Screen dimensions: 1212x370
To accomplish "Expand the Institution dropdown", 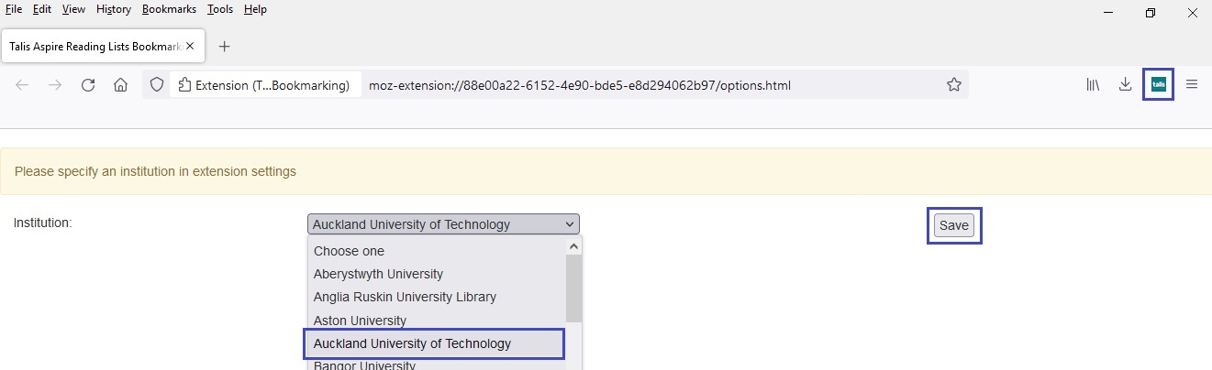I will click(443, 224).
